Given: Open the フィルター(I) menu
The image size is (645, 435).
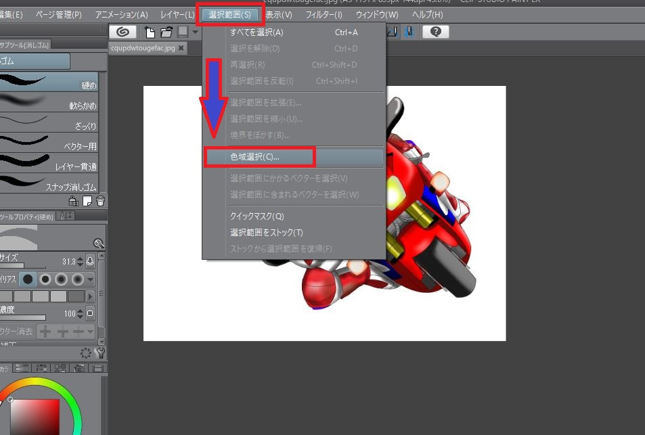Looking at the screenshot, I should pos(324,15).
